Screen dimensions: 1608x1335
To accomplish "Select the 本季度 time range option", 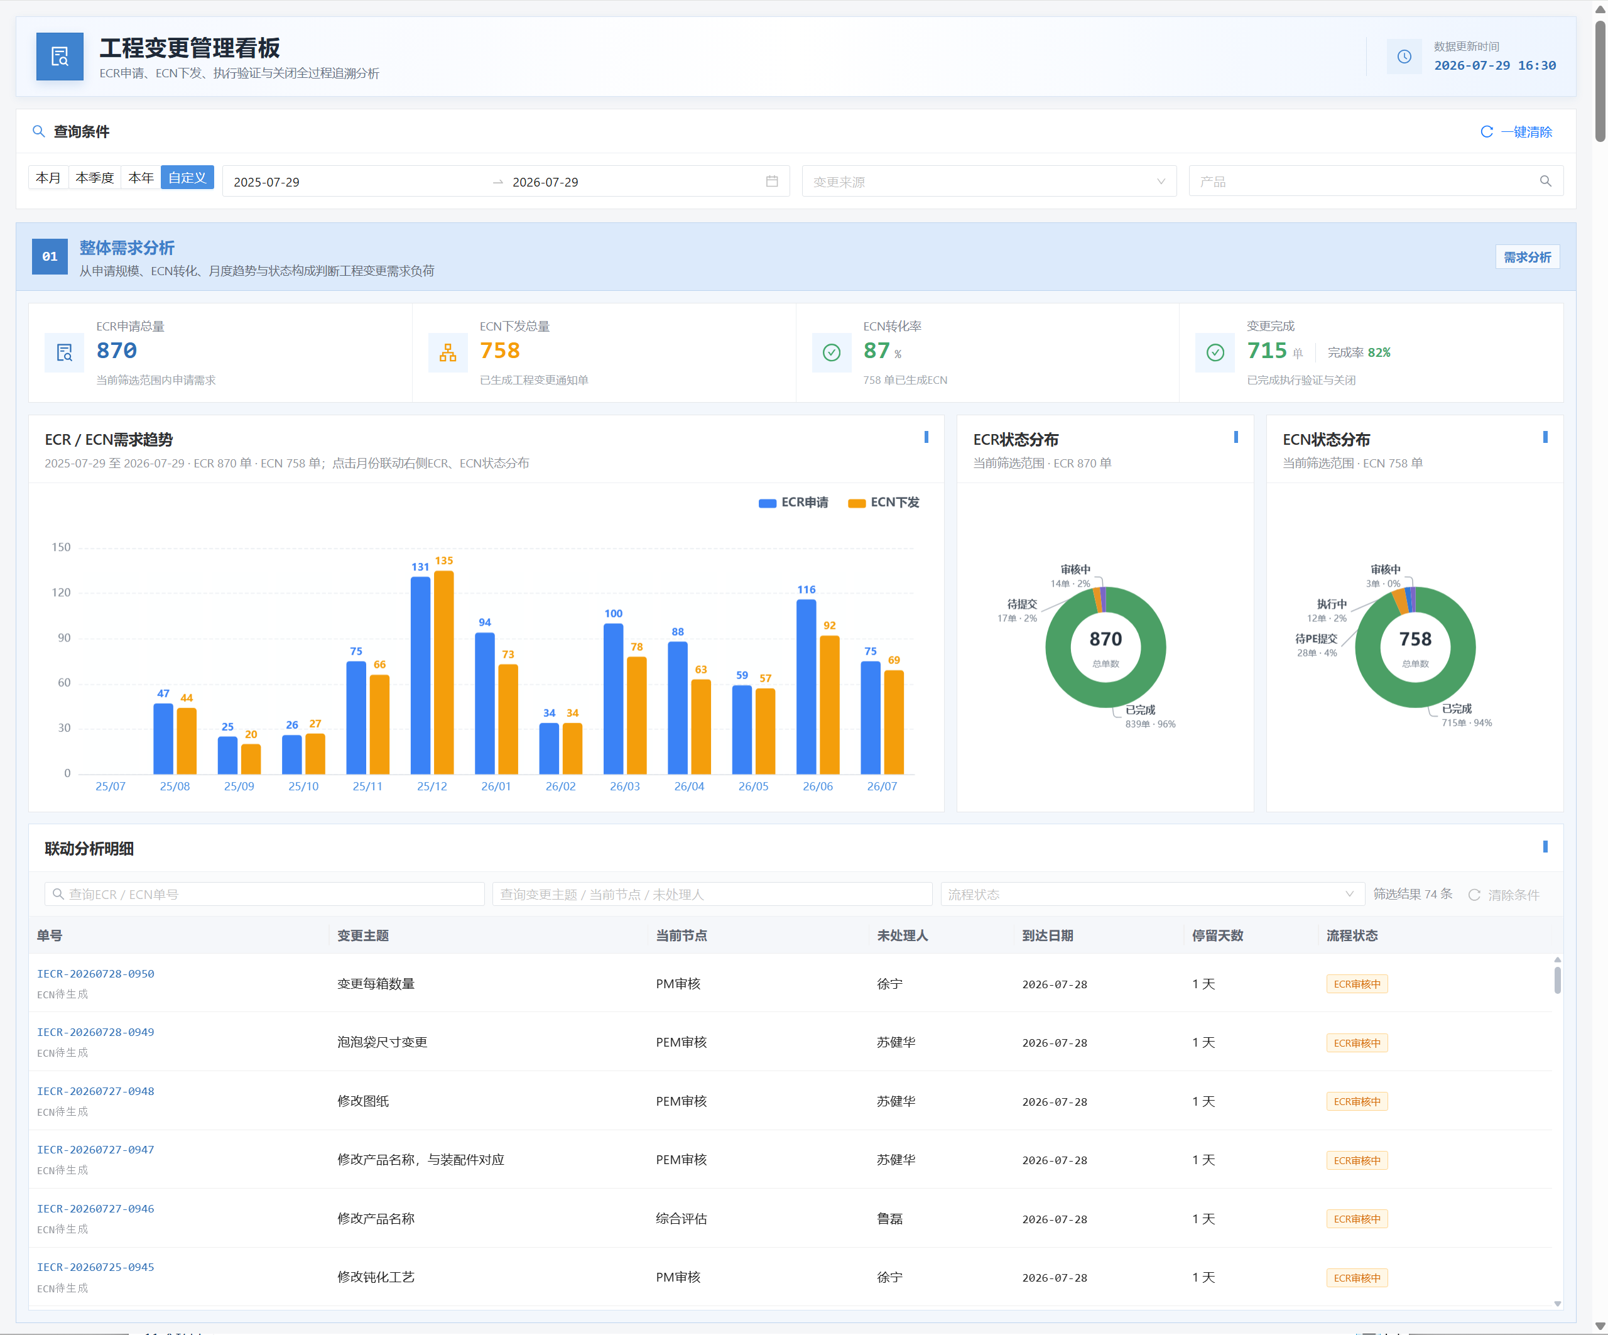I will pos(95,178).
